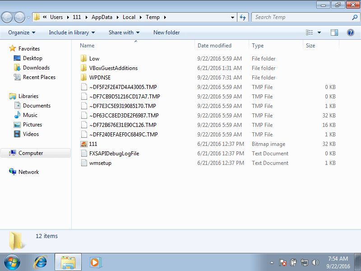Click the Help question mark icon
Viewport: 361px width, 271px height.
pyautogui.click(x=351, y=33)
